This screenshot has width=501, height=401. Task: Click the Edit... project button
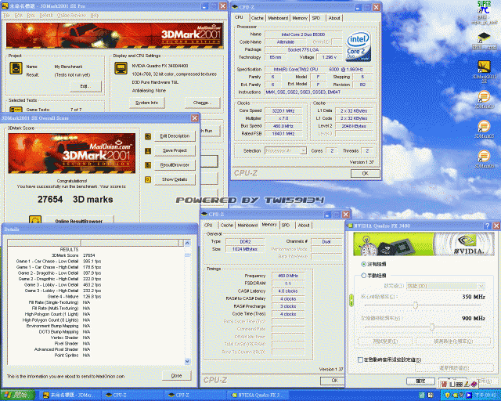[85, 86]
